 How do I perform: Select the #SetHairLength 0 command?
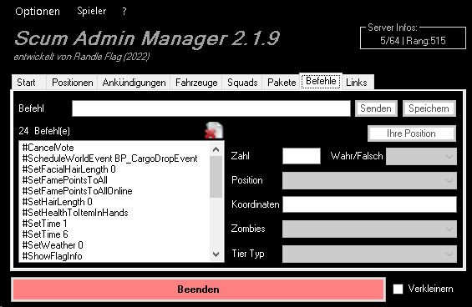click(114, 202)
